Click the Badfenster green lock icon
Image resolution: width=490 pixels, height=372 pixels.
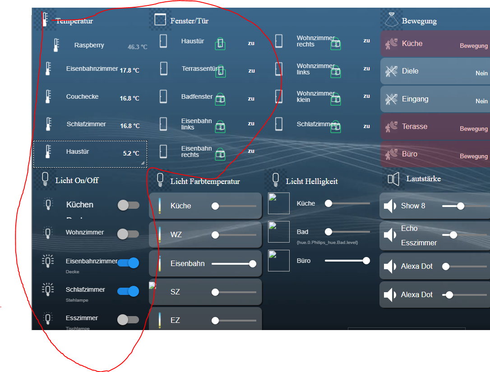pos(220,99)
